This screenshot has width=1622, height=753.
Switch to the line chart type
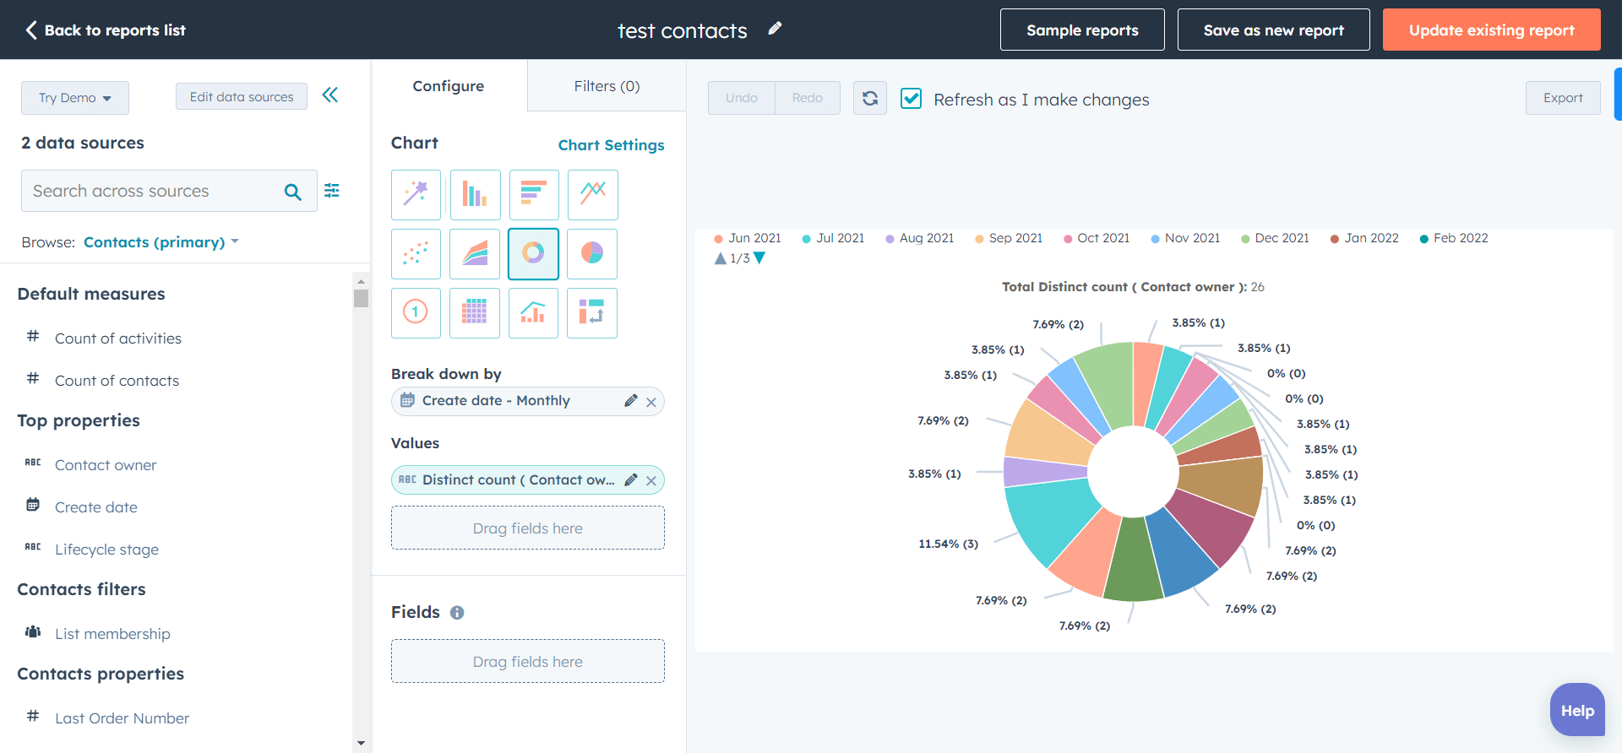coord(592,195)
